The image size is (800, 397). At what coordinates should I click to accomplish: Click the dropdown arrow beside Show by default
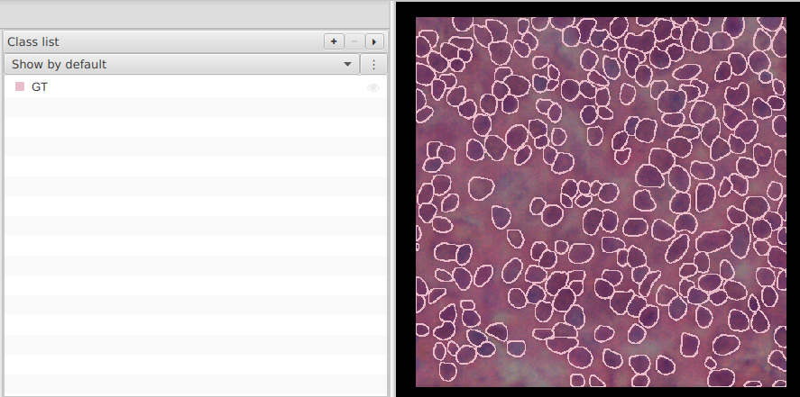coord(347,65)
